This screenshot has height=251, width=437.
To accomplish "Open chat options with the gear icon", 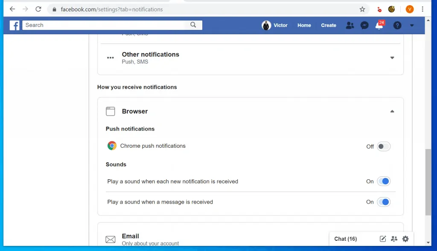I will [405, 239].
